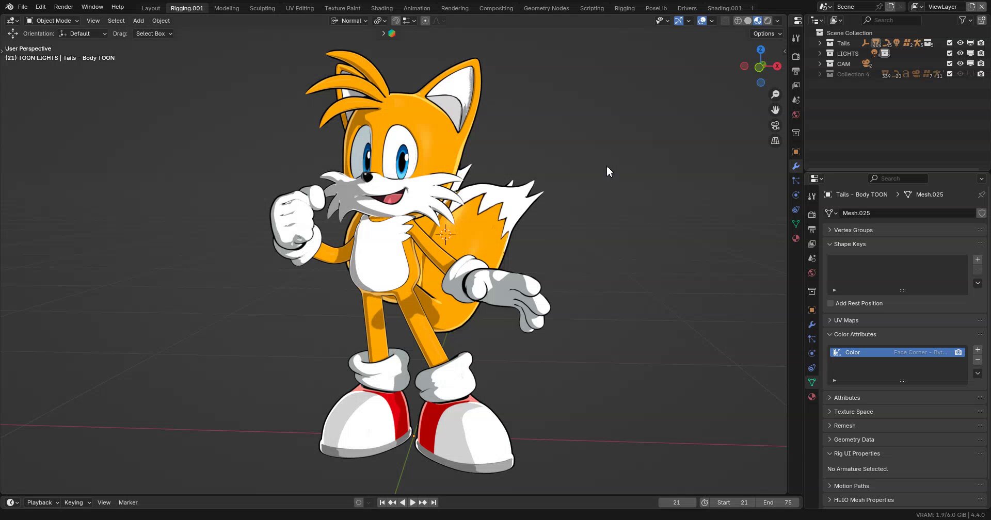This screenshot has height=520, width=991.
Task: Open Modifiers wrench properties tab
Action: click(x=812, y=324)
